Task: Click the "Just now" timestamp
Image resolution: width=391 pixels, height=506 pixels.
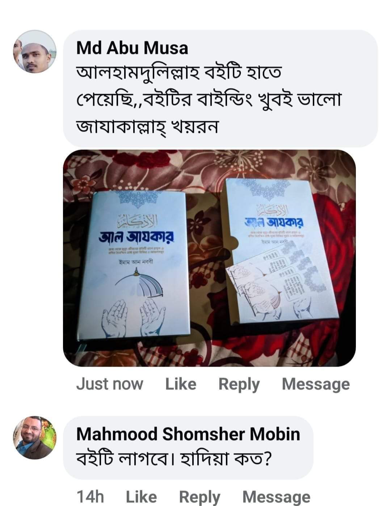Action: click(x=110, y=384)
